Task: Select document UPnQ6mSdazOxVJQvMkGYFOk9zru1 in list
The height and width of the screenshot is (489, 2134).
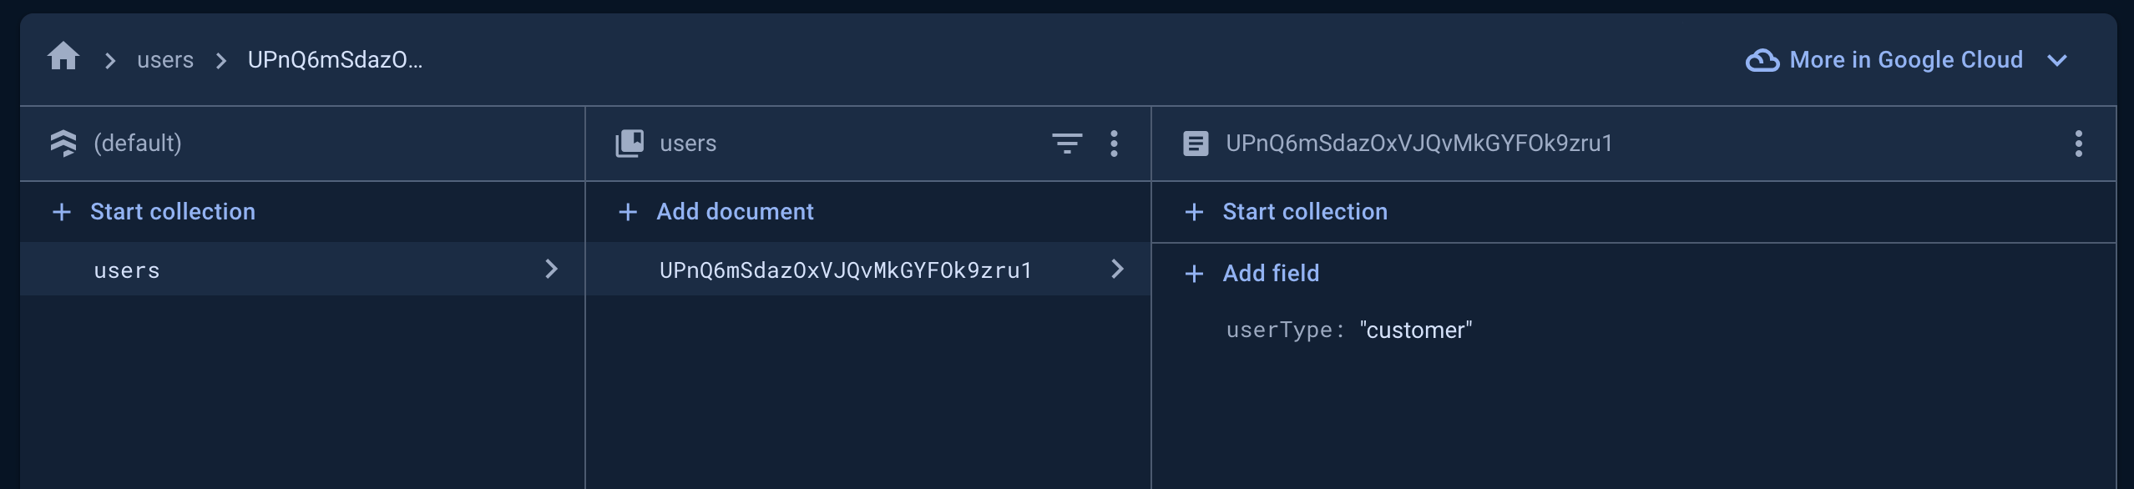Action: [845, 270]
